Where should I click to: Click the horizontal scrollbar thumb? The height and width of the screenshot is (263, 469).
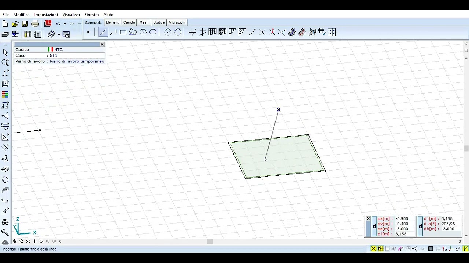[x=210, y=241]
